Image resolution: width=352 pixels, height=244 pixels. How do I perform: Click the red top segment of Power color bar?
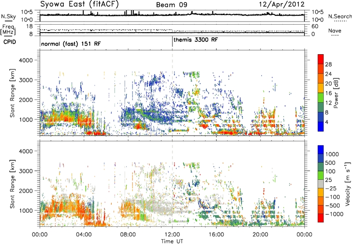[x=321, y=59]
